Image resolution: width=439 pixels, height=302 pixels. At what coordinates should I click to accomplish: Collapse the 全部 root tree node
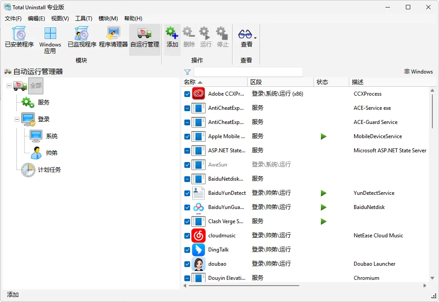9,85
